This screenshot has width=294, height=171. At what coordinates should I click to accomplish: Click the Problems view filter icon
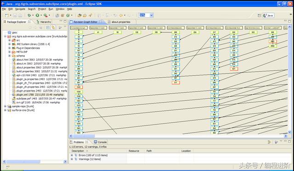tap(270, 142)
